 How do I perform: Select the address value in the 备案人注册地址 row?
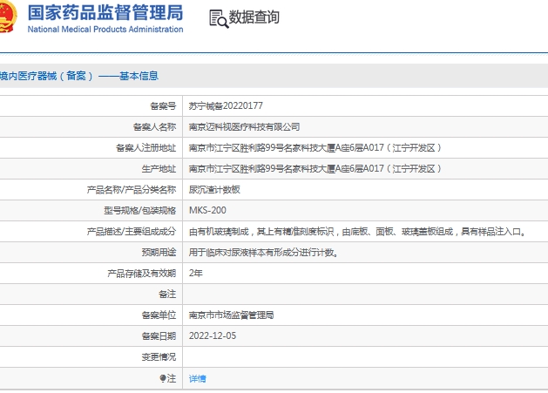[x=315, y=147]
